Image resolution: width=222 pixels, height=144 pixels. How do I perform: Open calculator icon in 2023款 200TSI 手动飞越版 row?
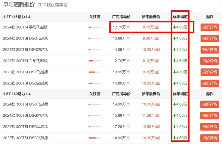(128, 61)
